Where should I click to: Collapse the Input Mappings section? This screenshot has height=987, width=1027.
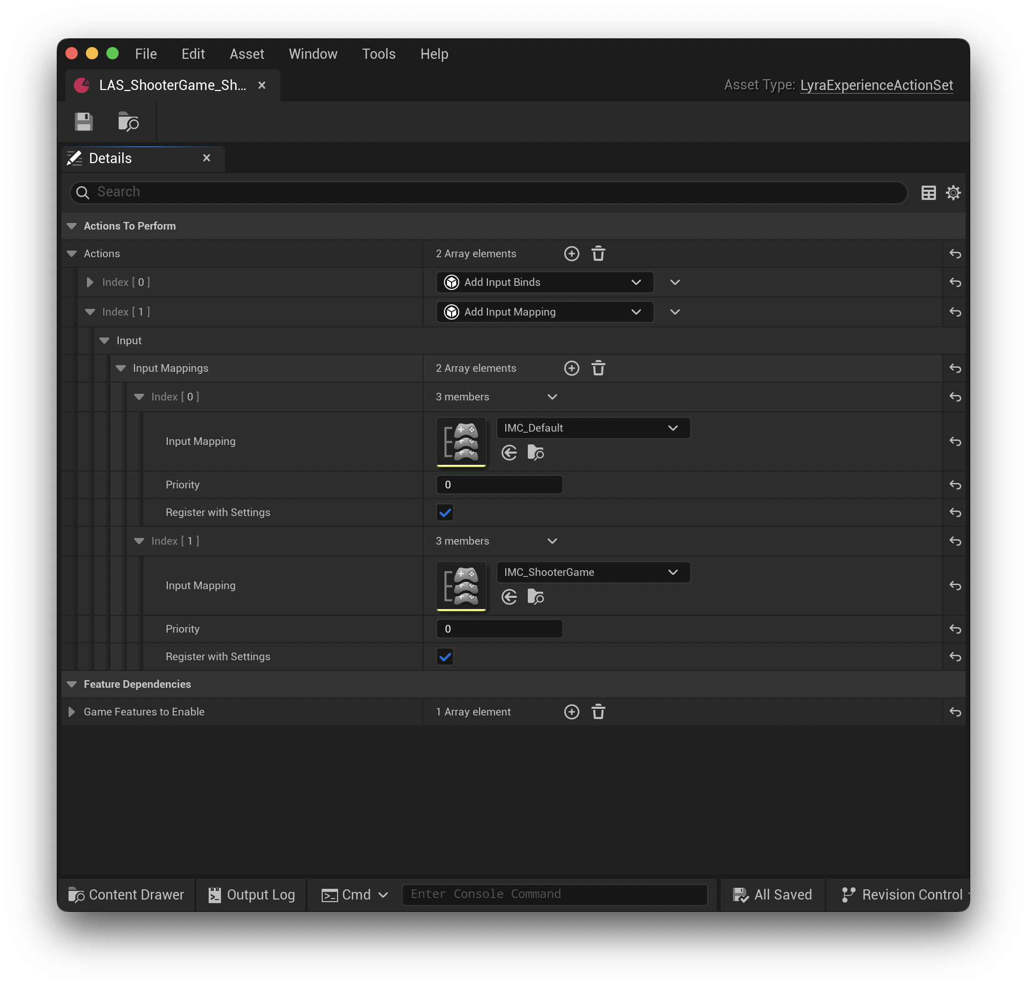[122, 368]
